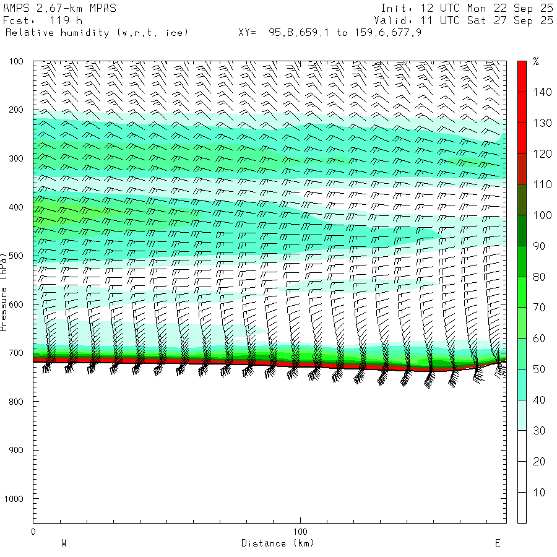Click the "AMPS 2.67-km MPAS" title text
The image size is (557, 557).
[59, 8]
